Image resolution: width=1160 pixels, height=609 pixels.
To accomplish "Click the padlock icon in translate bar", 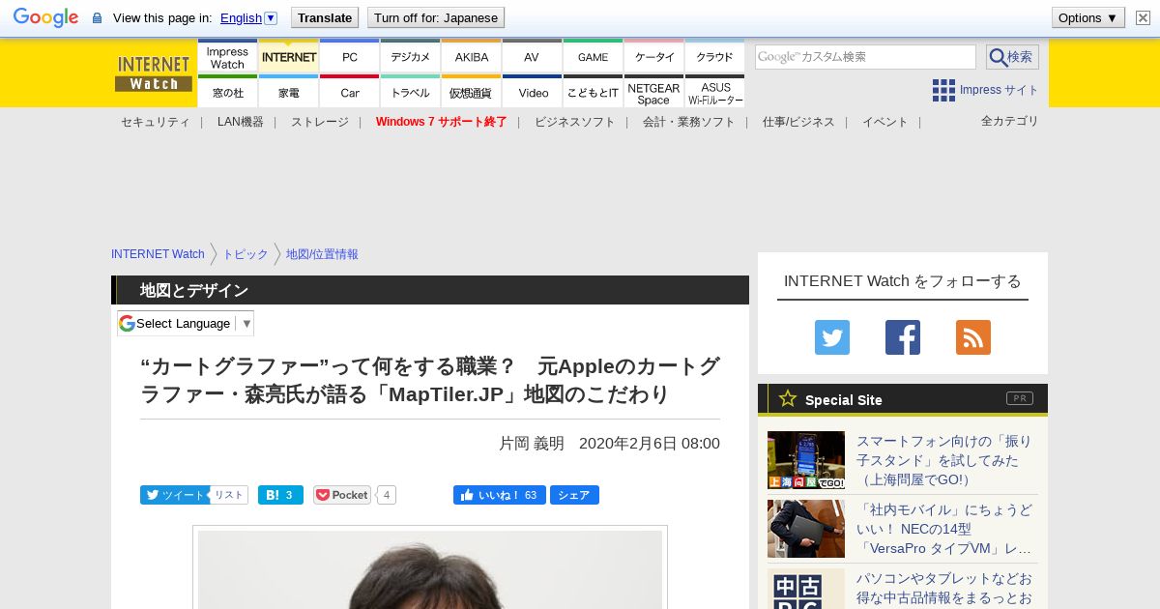I will tap(97, 17).
